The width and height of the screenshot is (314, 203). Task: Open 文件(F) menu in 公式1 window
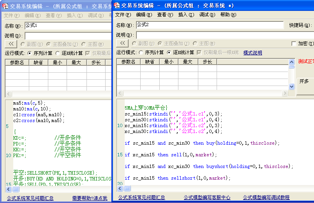pos(12,16)
